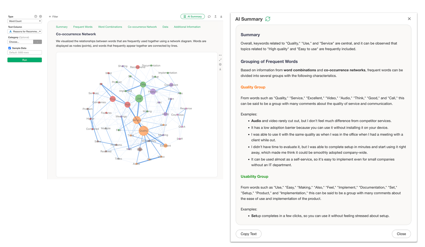Open the Word Count type dropdown

(24, 21)
